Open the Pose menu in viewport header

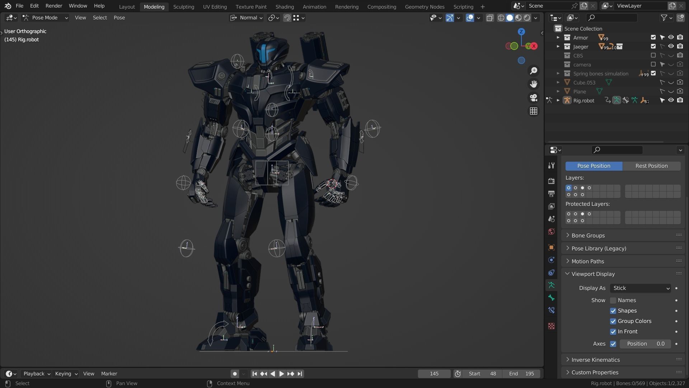[119, 18]
